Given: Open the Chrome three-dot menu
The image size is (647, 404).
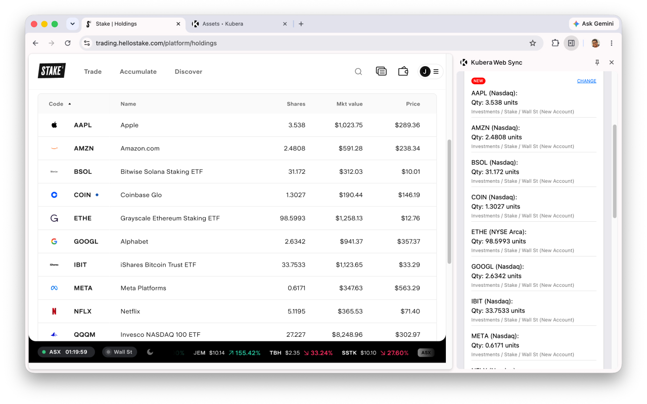Looking at the screenshot, I should tap(612, 43).
